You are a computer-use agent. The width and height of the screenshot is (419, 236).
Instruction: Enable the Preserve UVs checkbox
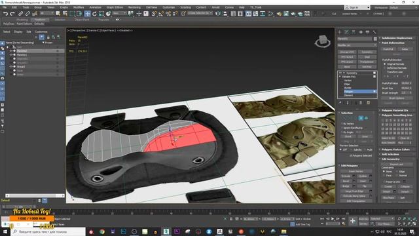(x=384, y=182)
